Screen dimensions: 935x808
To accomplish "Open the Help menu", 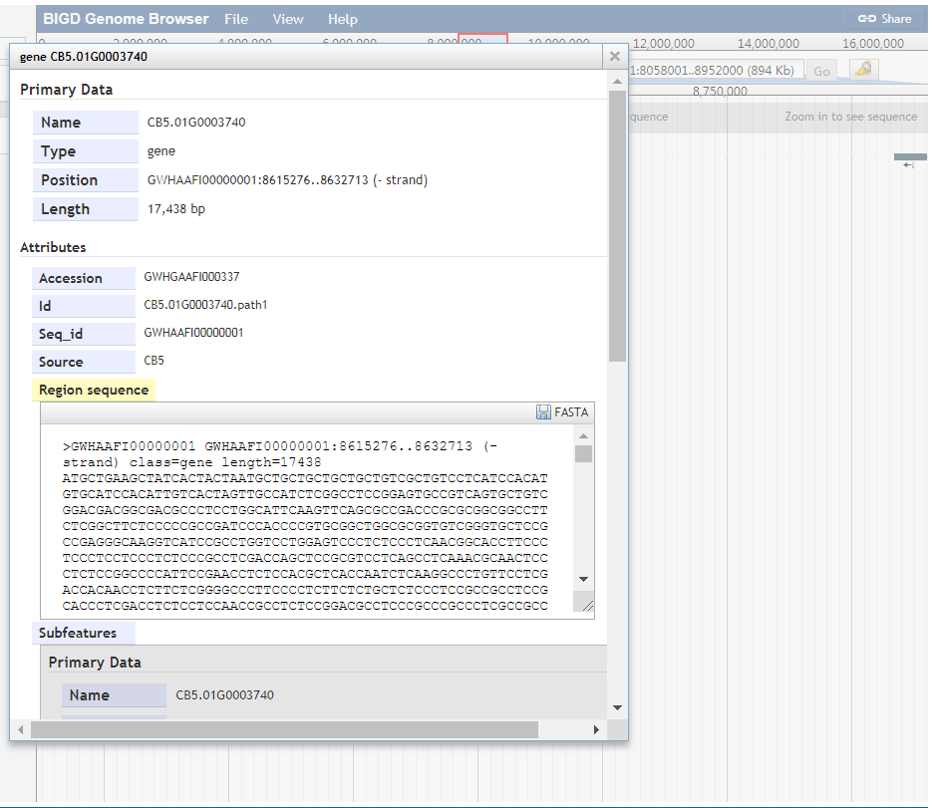I will pyautogui.click(x=342, y=19).
